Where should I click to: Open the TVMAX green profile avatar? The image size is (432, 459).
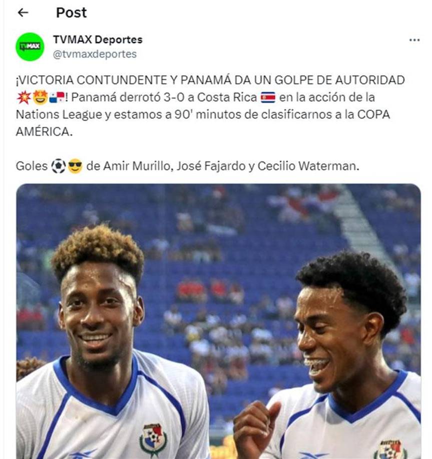pos(30,47)
